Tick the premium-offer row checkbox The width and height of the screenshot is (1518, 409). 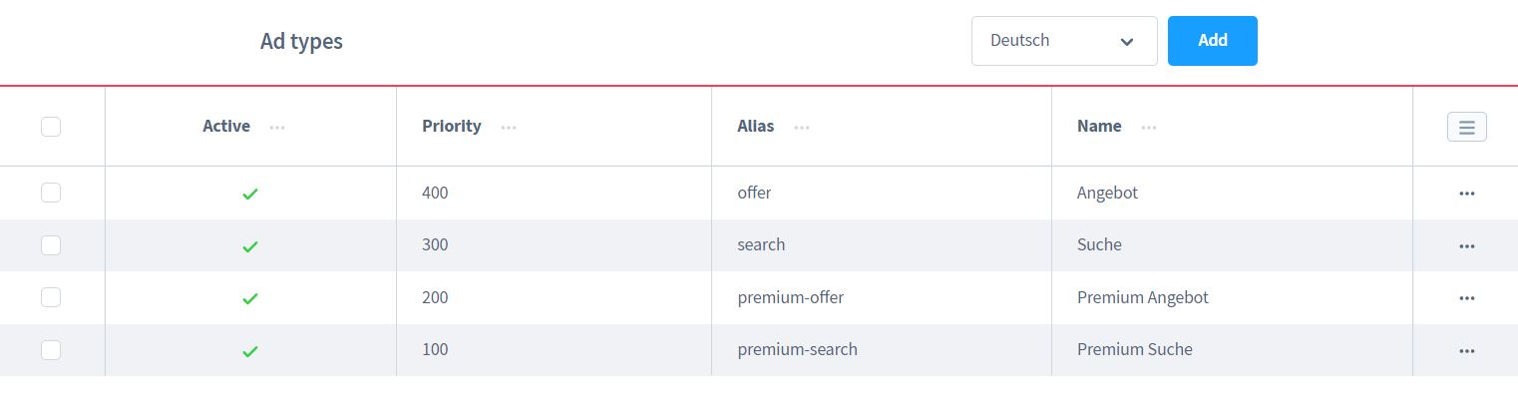click(x=51, y=297)
